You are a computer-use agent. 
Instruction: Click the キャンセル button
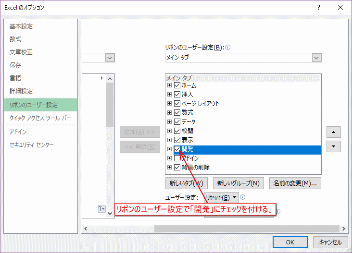click(330, 242)
